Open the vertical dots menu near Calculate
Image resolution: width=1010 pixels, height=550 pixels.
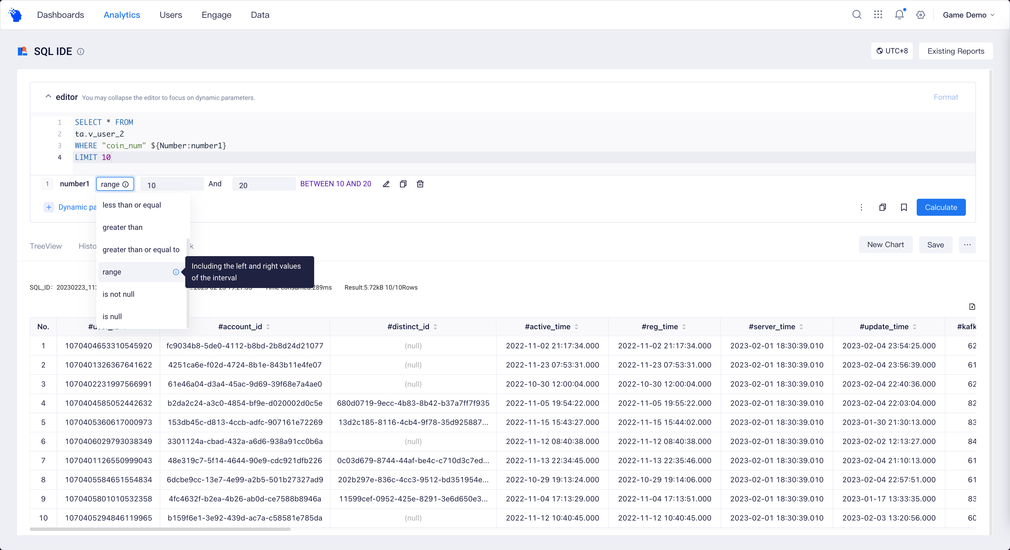(861, 207)
